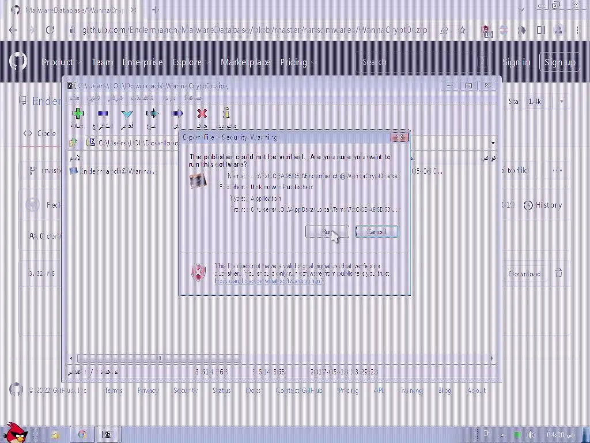Click the up-folder icon beside 7-Zip address bar
Image resolution: width=590 pixels, height=443 pixels.
click(x=73, y=142)
